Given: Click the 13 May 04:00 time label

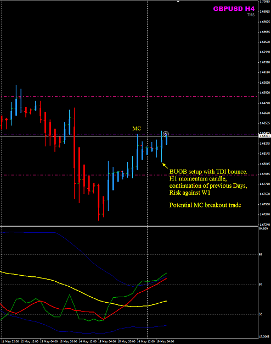Looking at the screenshot, I should pos(49,342).
